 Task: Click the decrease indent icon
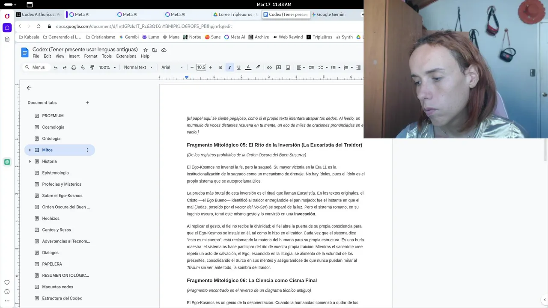(359, 68)
